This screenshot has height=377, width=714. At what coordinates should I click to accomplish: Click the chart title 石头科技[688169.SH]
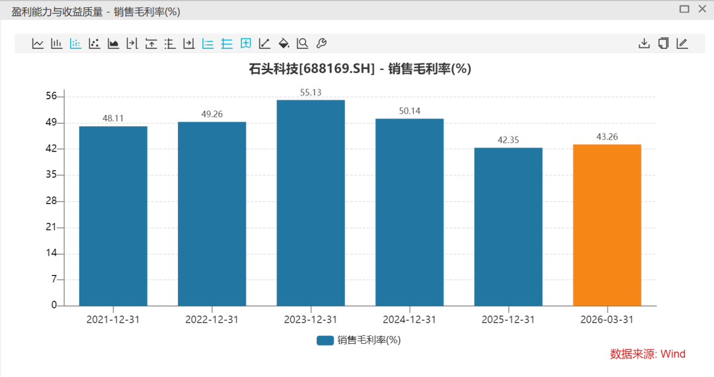pos(311,69)
